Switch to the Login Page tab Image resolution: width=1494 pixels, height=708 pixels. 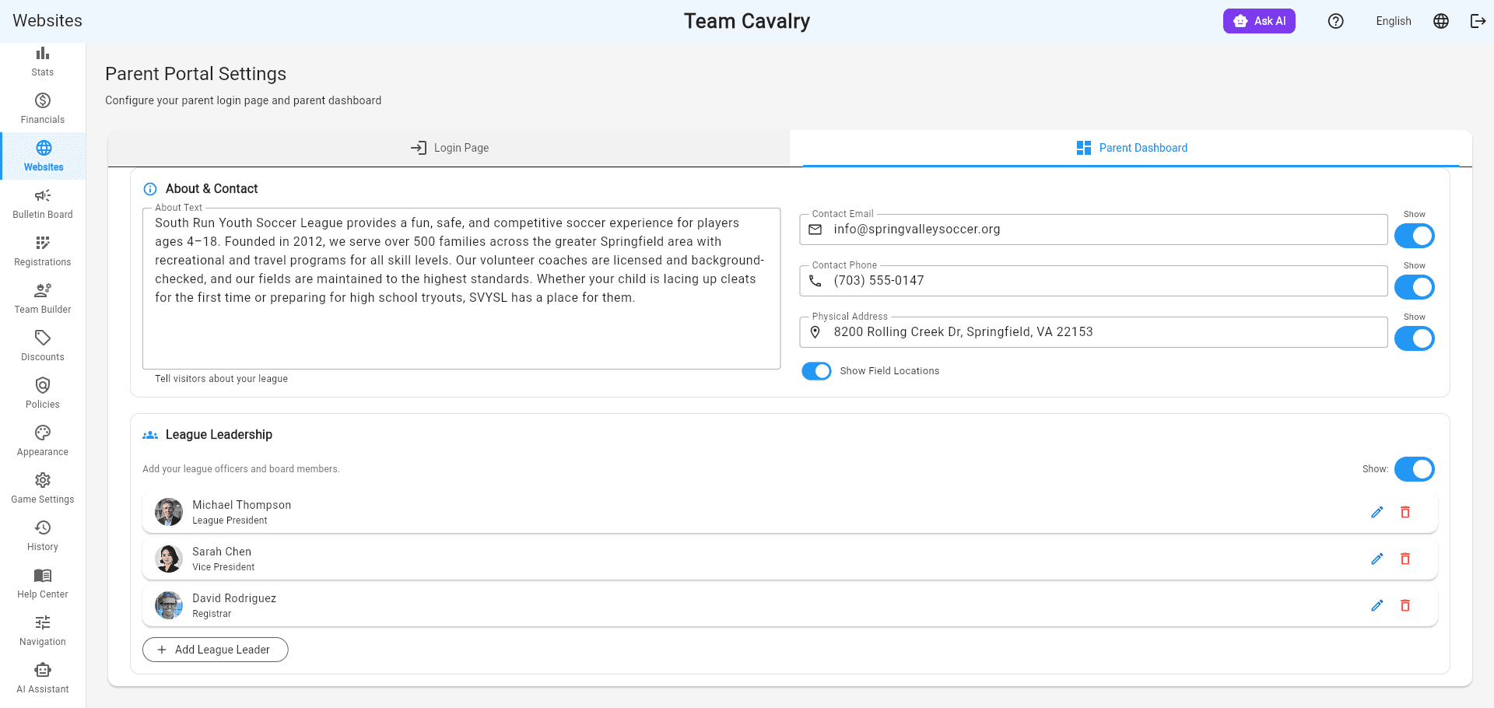tap(449, 148)
